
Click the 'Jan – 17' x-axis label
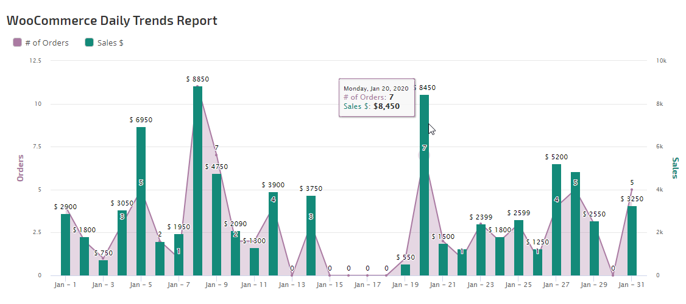click(367, 285)
